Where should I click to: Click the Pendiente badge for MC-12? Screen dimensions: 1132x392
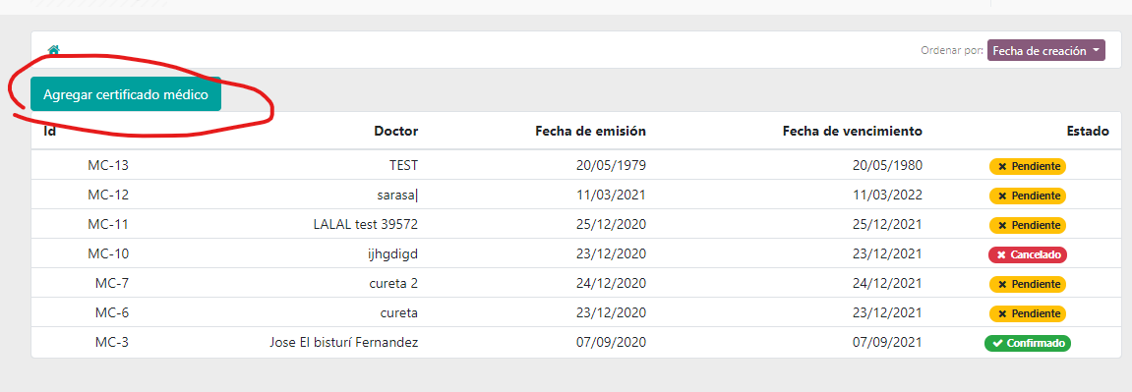1028,196
